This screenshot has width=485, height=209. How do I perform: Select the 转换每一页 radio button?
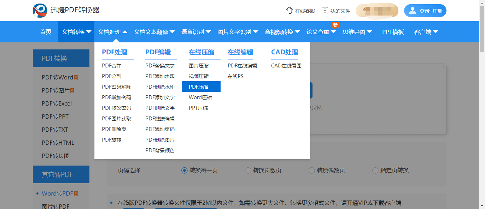[x=184, y=171]
